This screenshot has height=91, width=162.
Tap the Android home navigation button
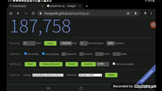point(81,88)
